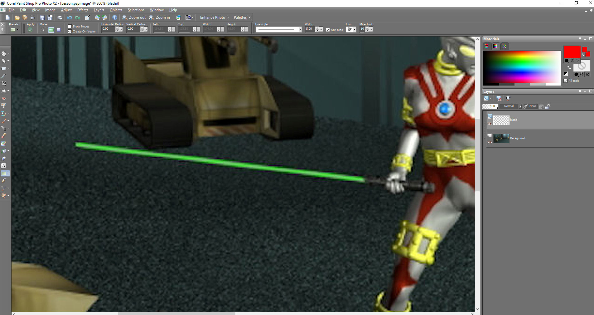Save the image with floppy icon
Image resolution: width=594 pixels, height=315 pixels.
click(42, 17)
